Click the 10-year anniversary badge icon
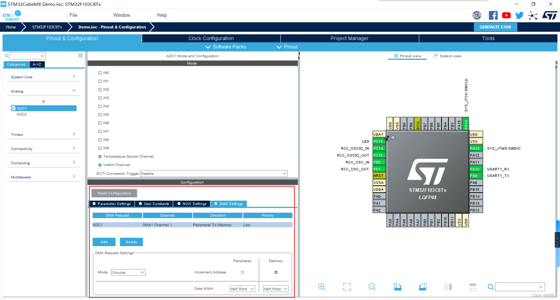560x300 pixels. tap(477, 15)
